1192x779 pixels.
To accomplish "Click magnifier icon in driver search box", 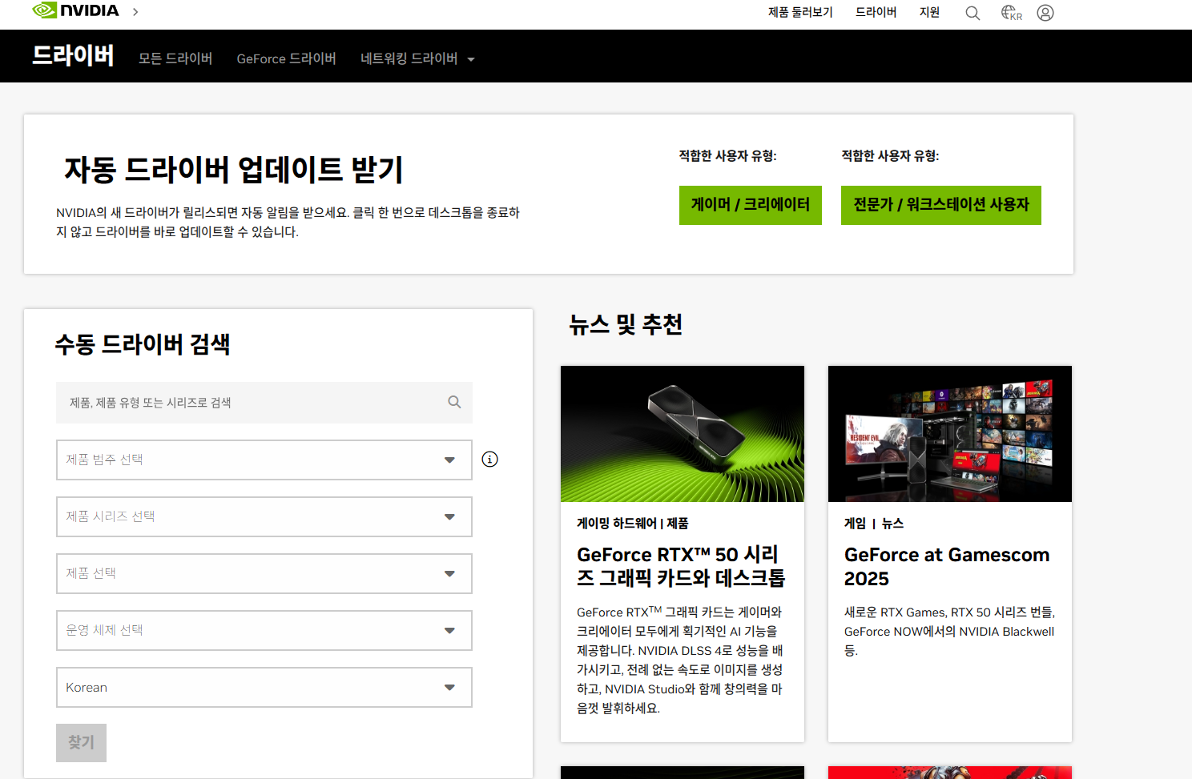I will [454, 403].
